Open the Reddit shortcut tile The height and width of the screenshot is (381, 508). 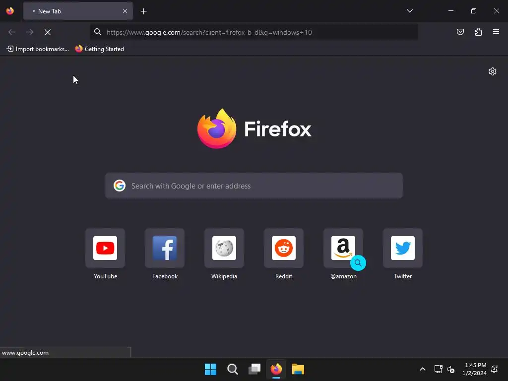283,248
